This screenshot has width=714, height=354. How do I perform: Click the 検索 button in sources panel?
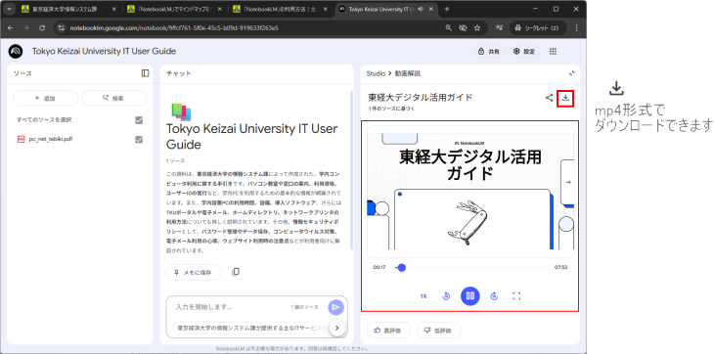pos(113,98)
